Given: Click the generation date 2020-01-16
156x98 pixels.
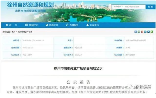Looking at the screenshot, I should (28, 48).
